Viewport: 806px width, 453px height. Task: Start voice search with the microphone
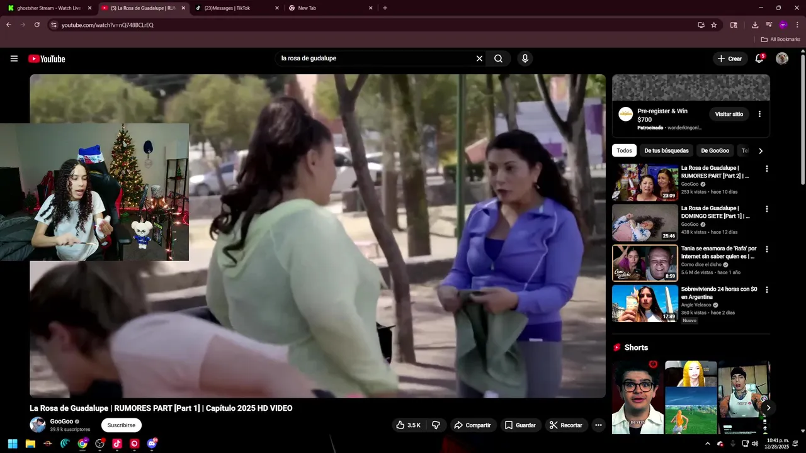point(525,59)
